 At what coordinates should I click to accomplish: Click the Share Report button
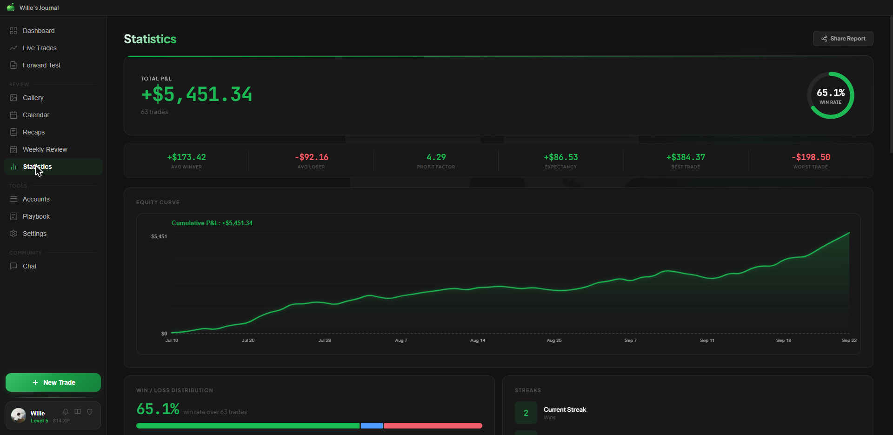tap(843, 39)
